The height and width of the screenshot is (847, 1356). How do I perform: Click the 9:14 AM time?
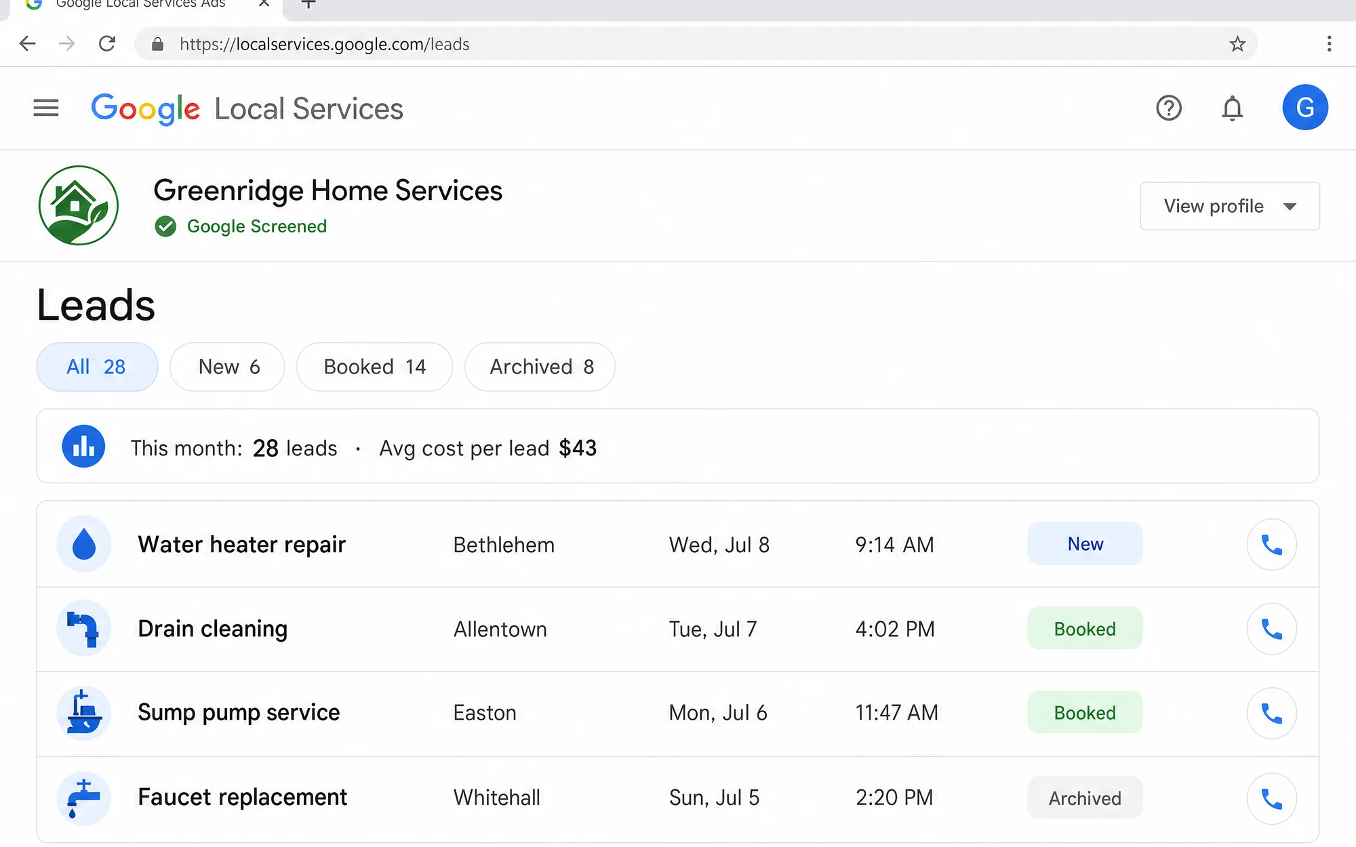(x=895, y=545)
